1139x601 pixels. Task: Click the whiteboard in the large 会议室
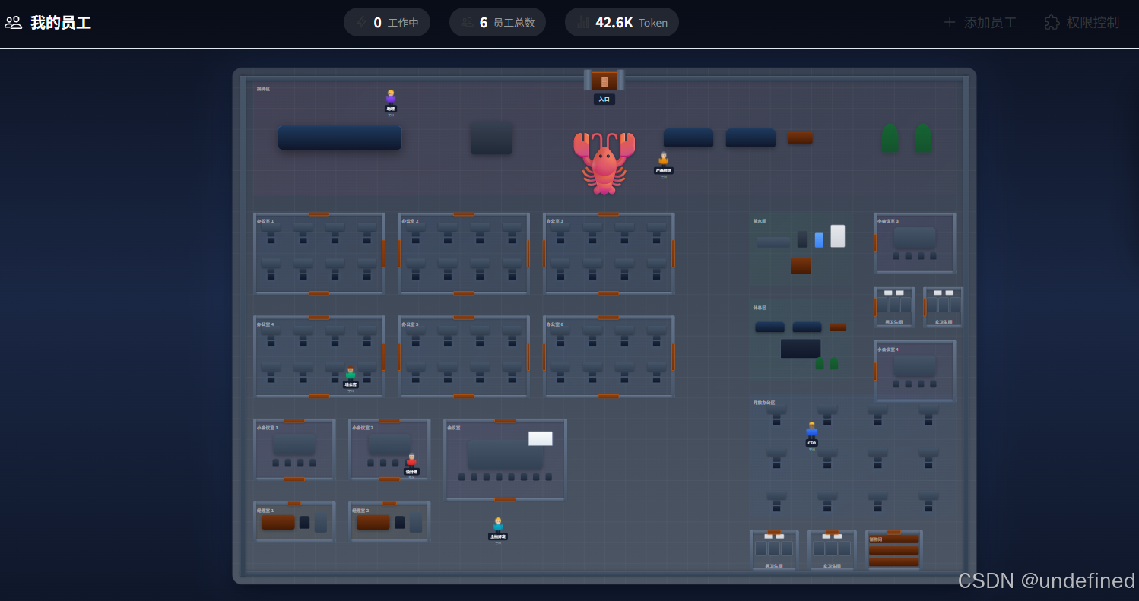coord(541,438)
